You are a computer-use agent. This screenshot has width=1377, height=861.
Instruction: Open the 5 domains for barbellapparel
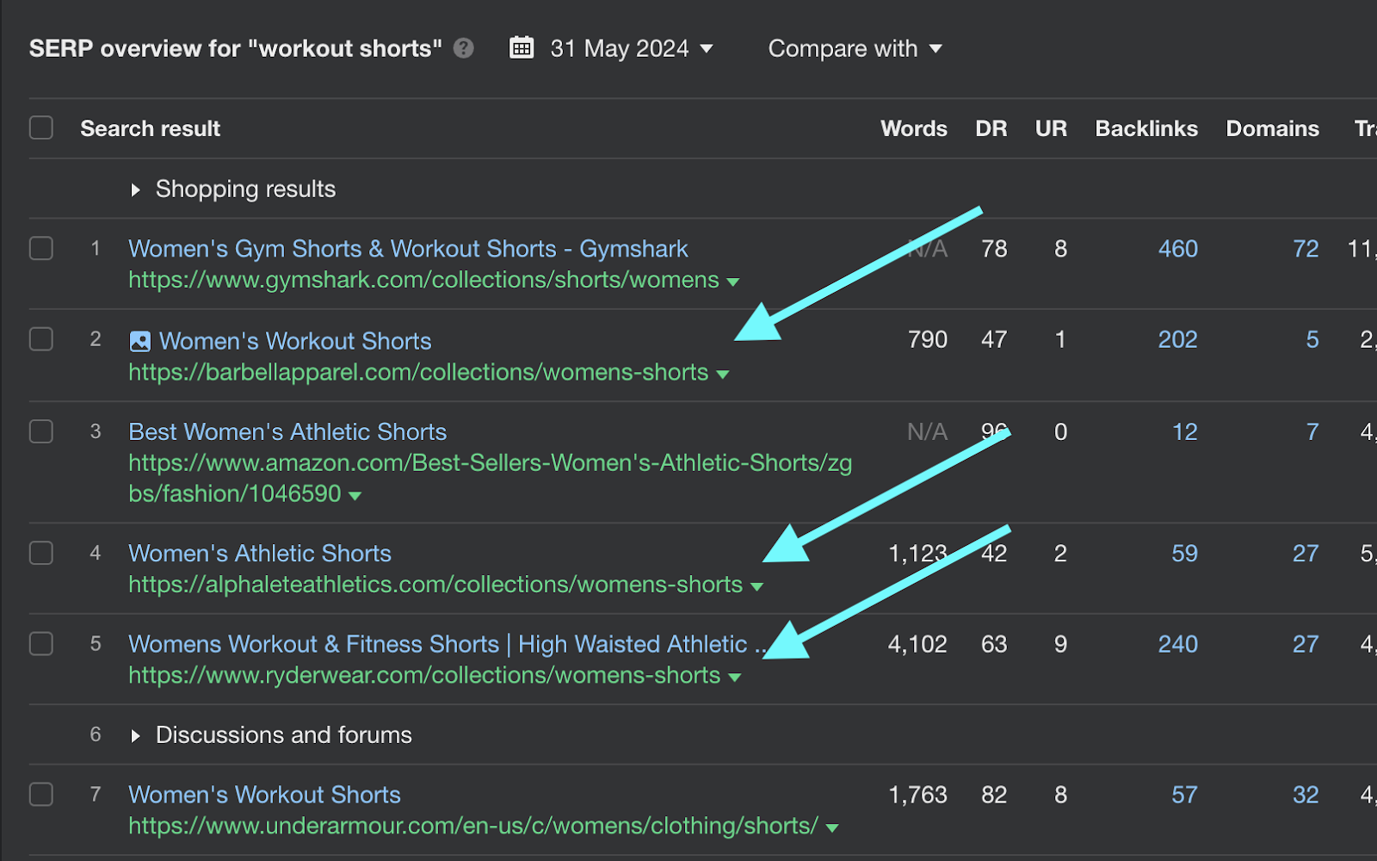tap(1312, 339)
